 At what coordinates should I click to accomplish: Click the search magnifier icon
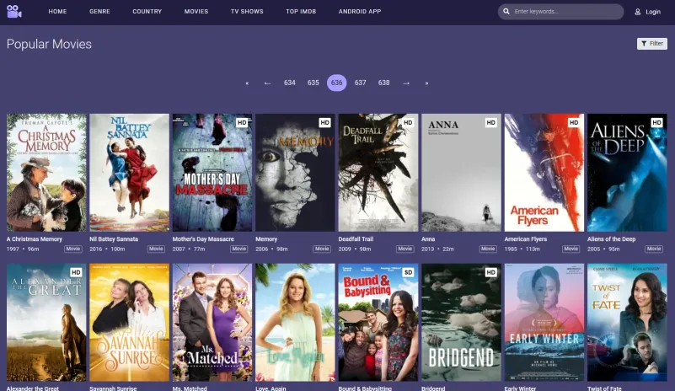point(506,12)
